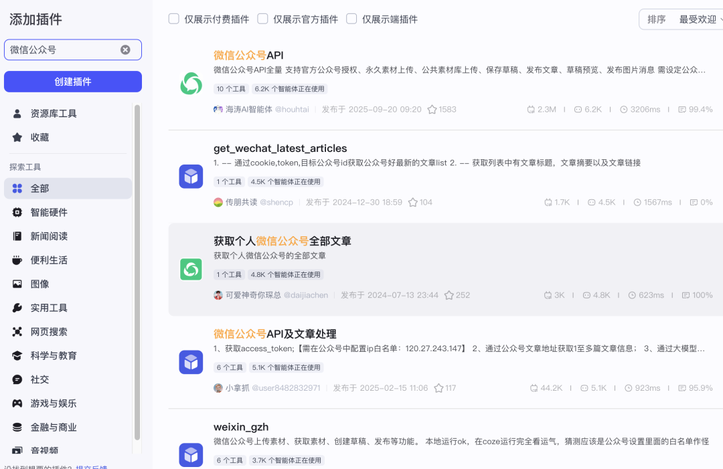This screenshot has width=723, height=469.
Task: Click the sidebar vertical scrollbar
Action: tap(137, 272)
